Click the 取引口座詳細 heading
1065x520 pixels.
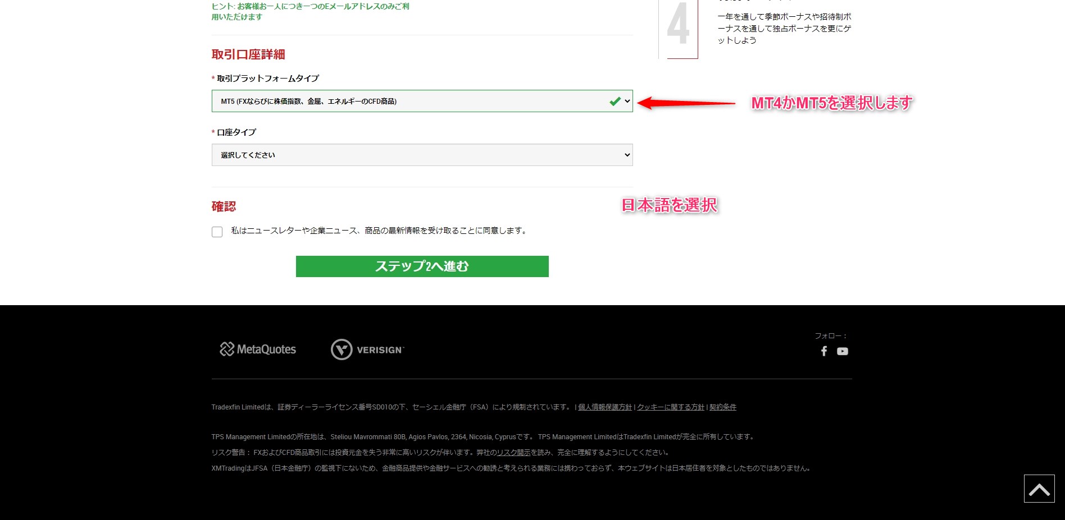pos(248,54)
